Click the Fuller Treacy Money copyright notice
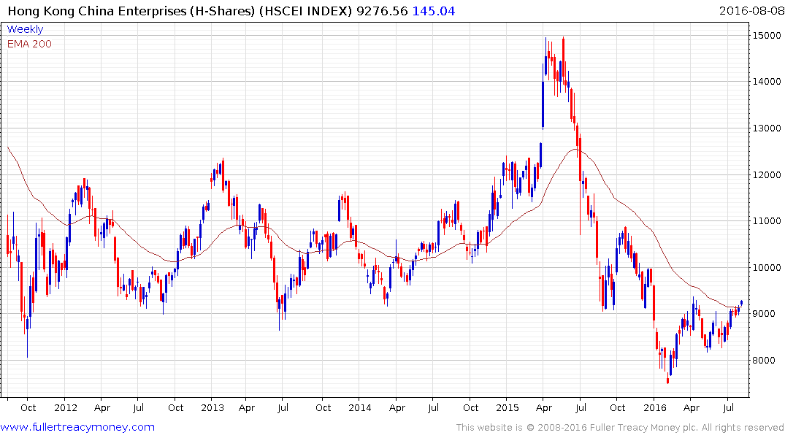 620,427
